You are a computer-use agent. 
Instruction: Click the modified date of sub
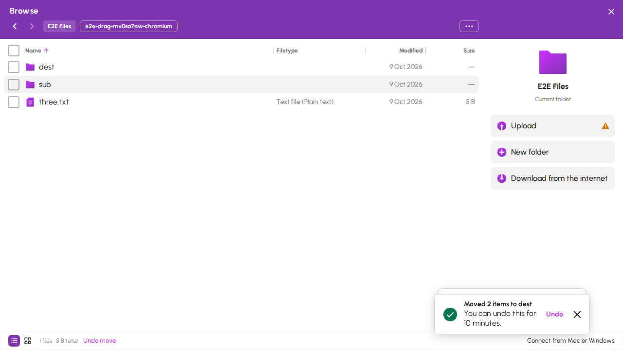(x=406, y=85)
